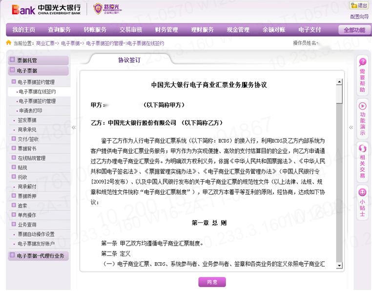Click the agreement scrollbar thumb
This screenshot has width=372, height=291.
339,94
